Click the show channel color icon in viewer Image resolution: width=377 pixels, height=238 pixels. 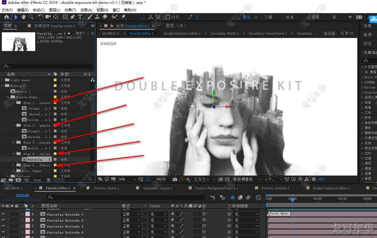188,179
